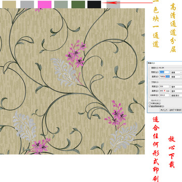182x182 pixels.
Task: Click the upper pink flower cluster in pattern
Action: [x=76, y=54]
